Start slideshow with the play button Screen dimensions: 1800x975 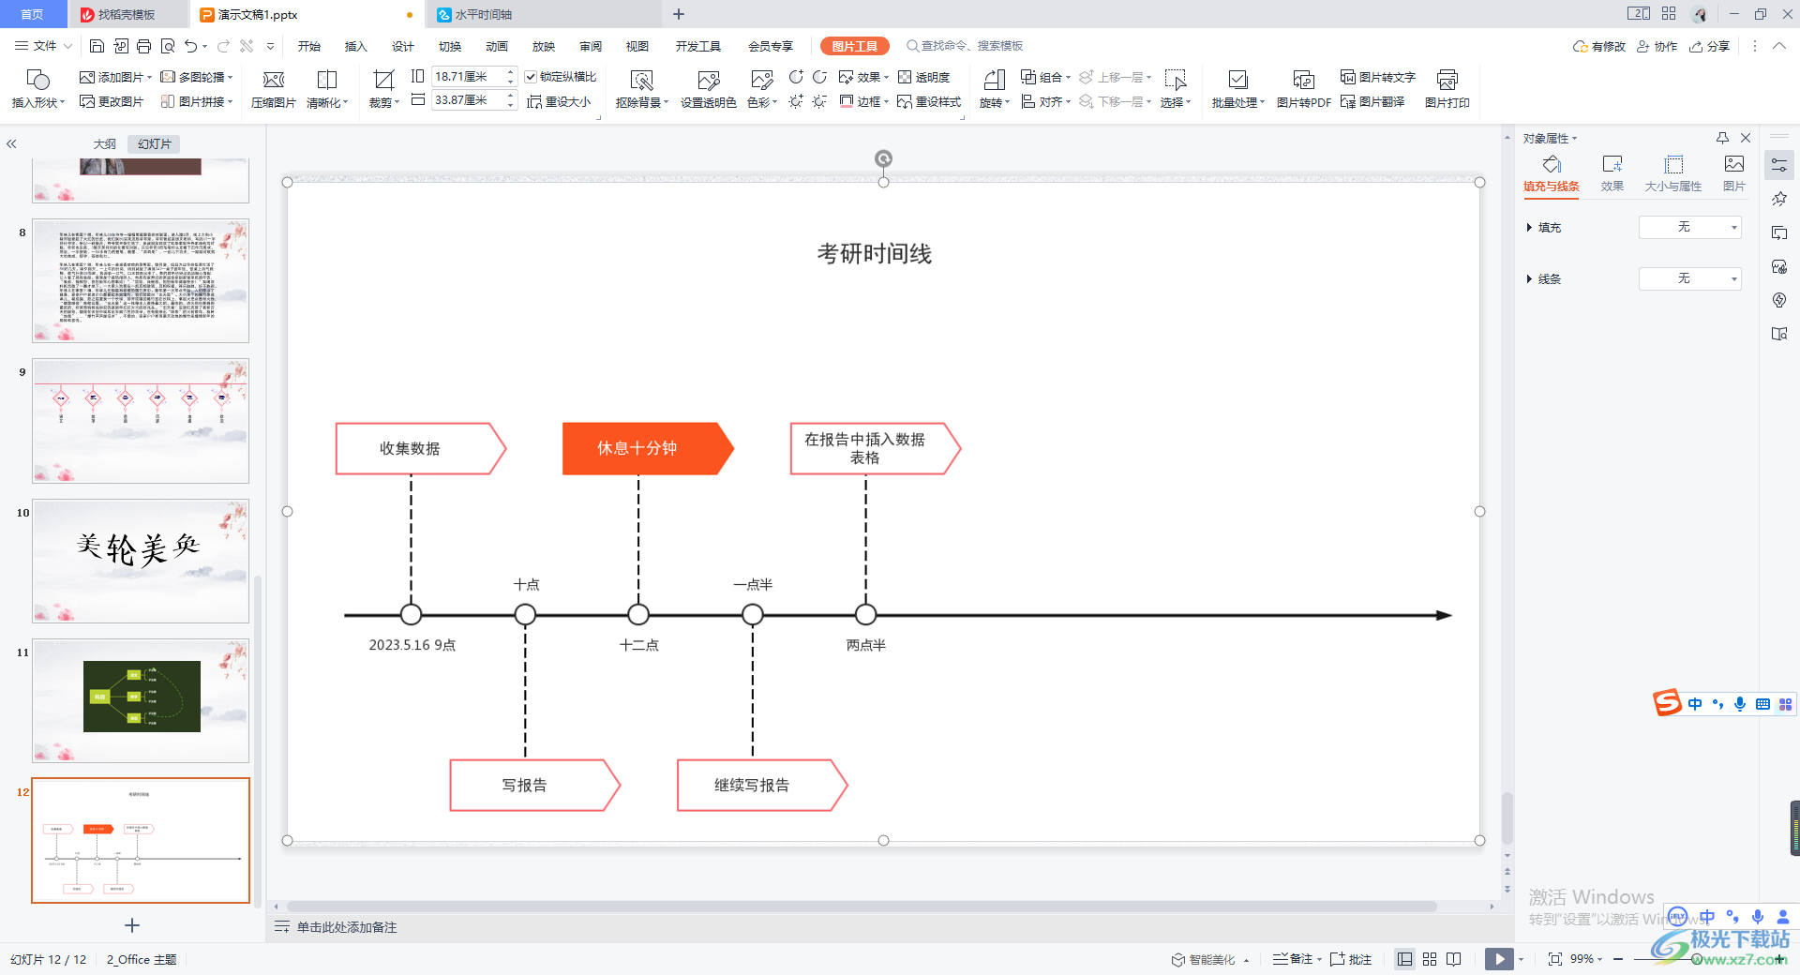click(x=1499, y=959)
